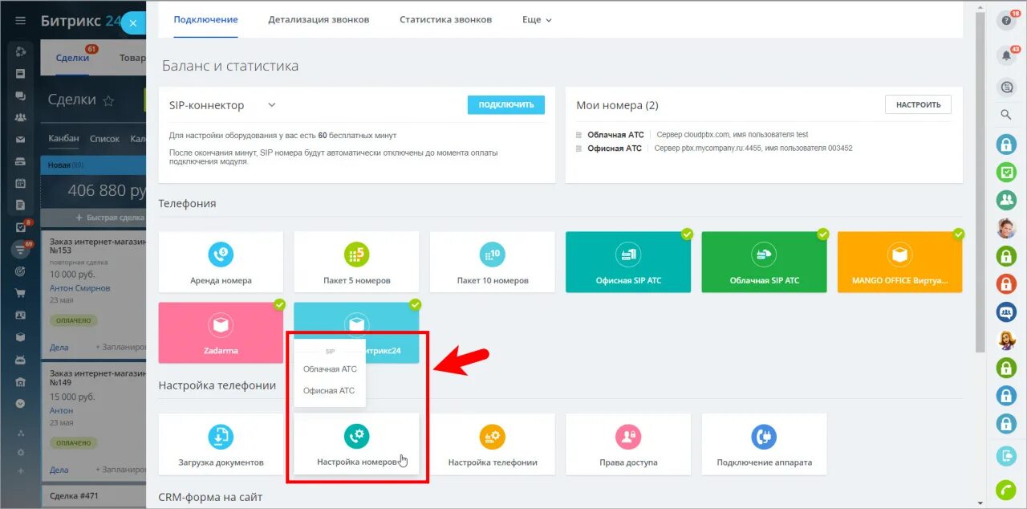Open the mail envelope icon in left sidebar
Viewport: 1027px width, 509px height.
click(21, 139)
